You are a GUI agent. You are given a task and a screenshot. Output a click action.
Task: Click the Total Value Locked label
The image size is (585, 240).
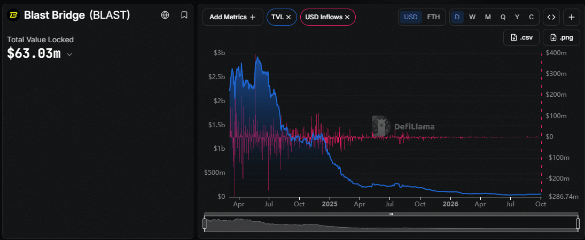(x=40, y=40)
